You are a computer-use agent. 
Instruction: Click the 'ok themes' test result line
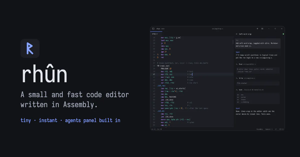[x=241, y=99]
